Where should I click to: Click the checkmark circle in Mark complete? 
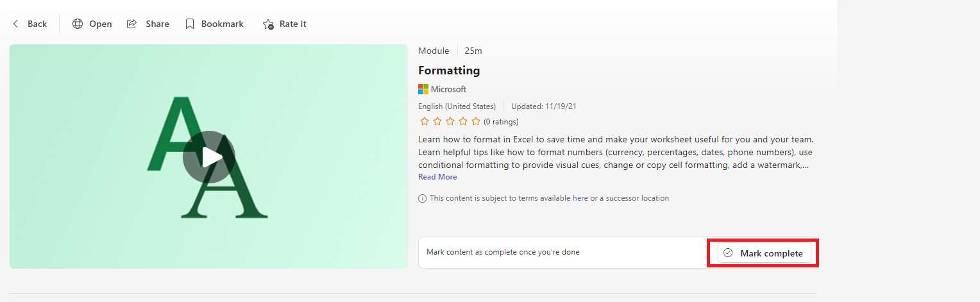pyautogui.click(x=728, y=253)
